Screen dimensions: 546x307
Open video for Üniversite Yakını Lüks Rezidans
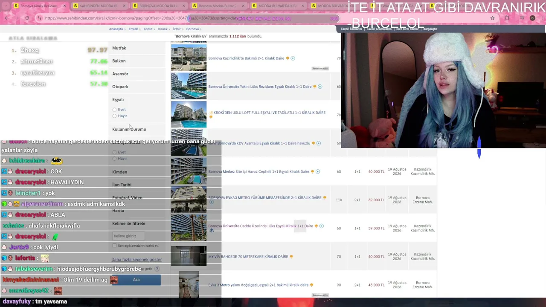coord(320,87)
